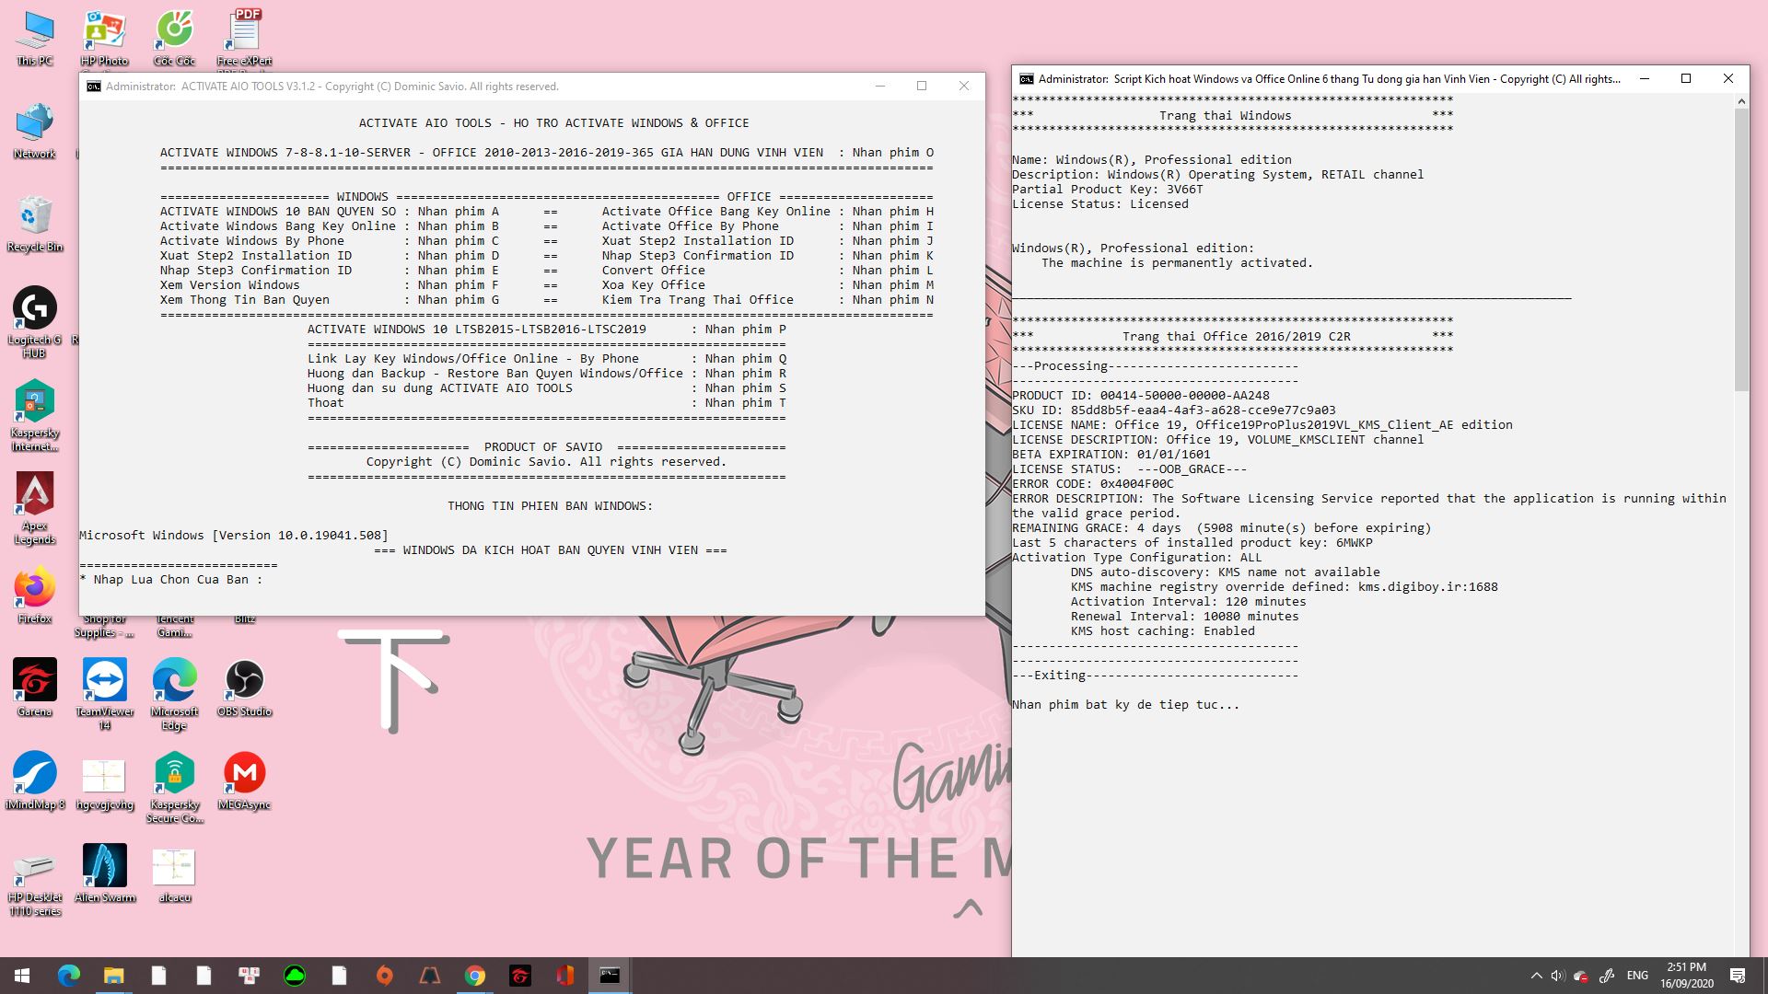Open Microsoft Office taskbar icon
Image resolution: width=1768 pixels, height=994 pixels.
[x=565, y=976]
